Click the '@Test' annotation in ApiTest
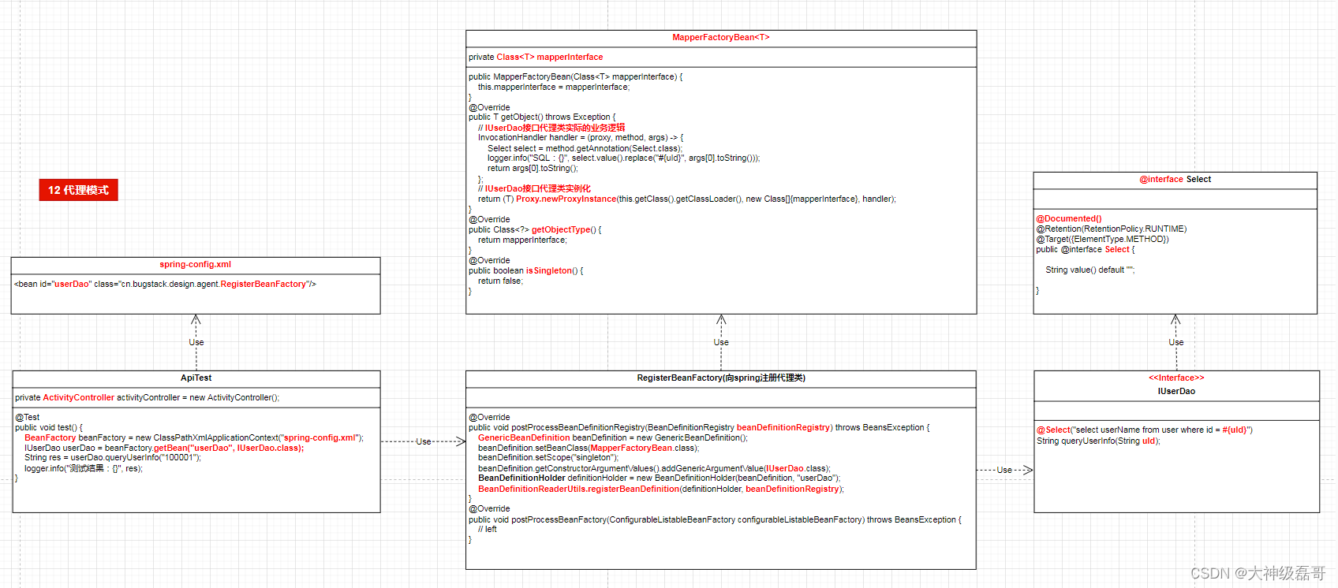 click(x=27, y=418)
